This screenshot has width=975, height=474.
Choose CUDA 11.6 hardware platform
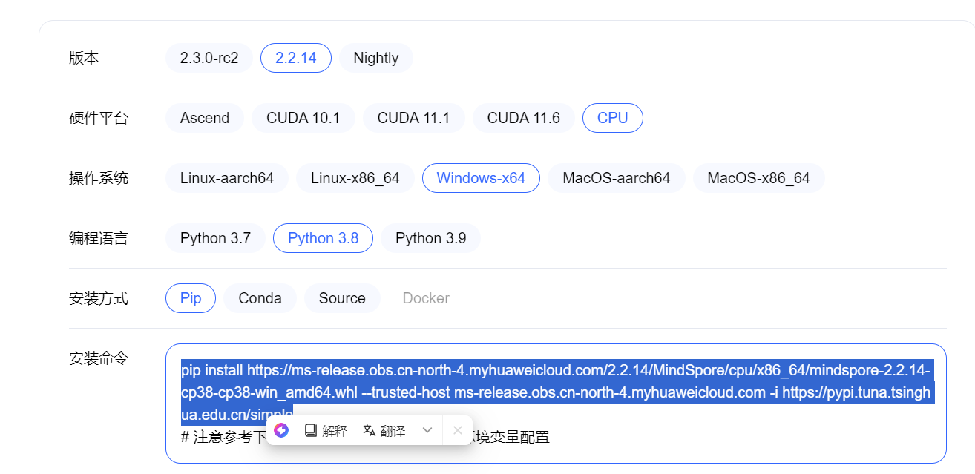524,118
